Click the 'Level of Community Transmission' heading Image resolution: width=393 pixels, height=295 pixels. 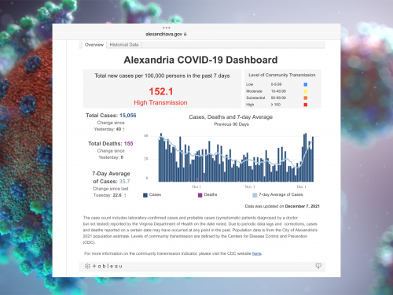[282, 75]
